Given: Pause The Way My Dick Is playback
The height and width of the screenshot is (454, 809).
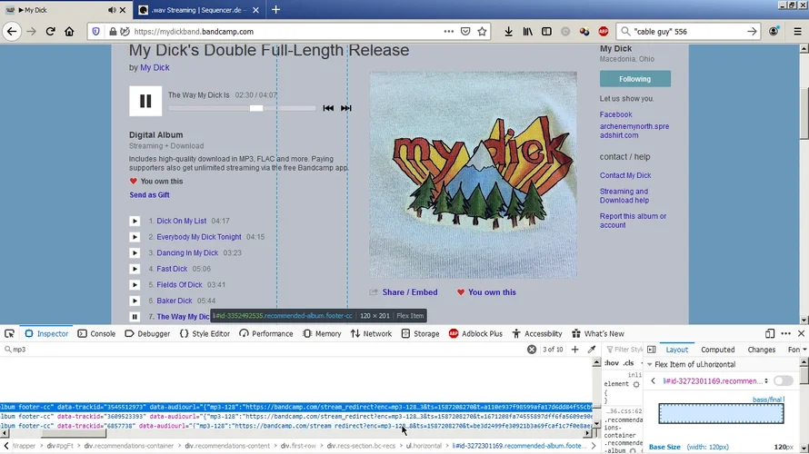Looking at the screenshot, I should [145, 101].
